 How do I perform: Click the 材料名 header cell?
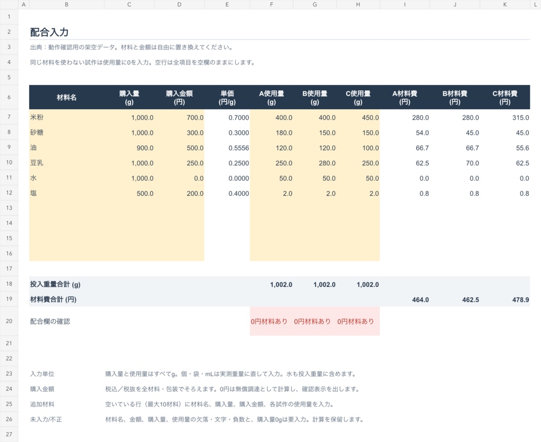(x=67, y=97)
